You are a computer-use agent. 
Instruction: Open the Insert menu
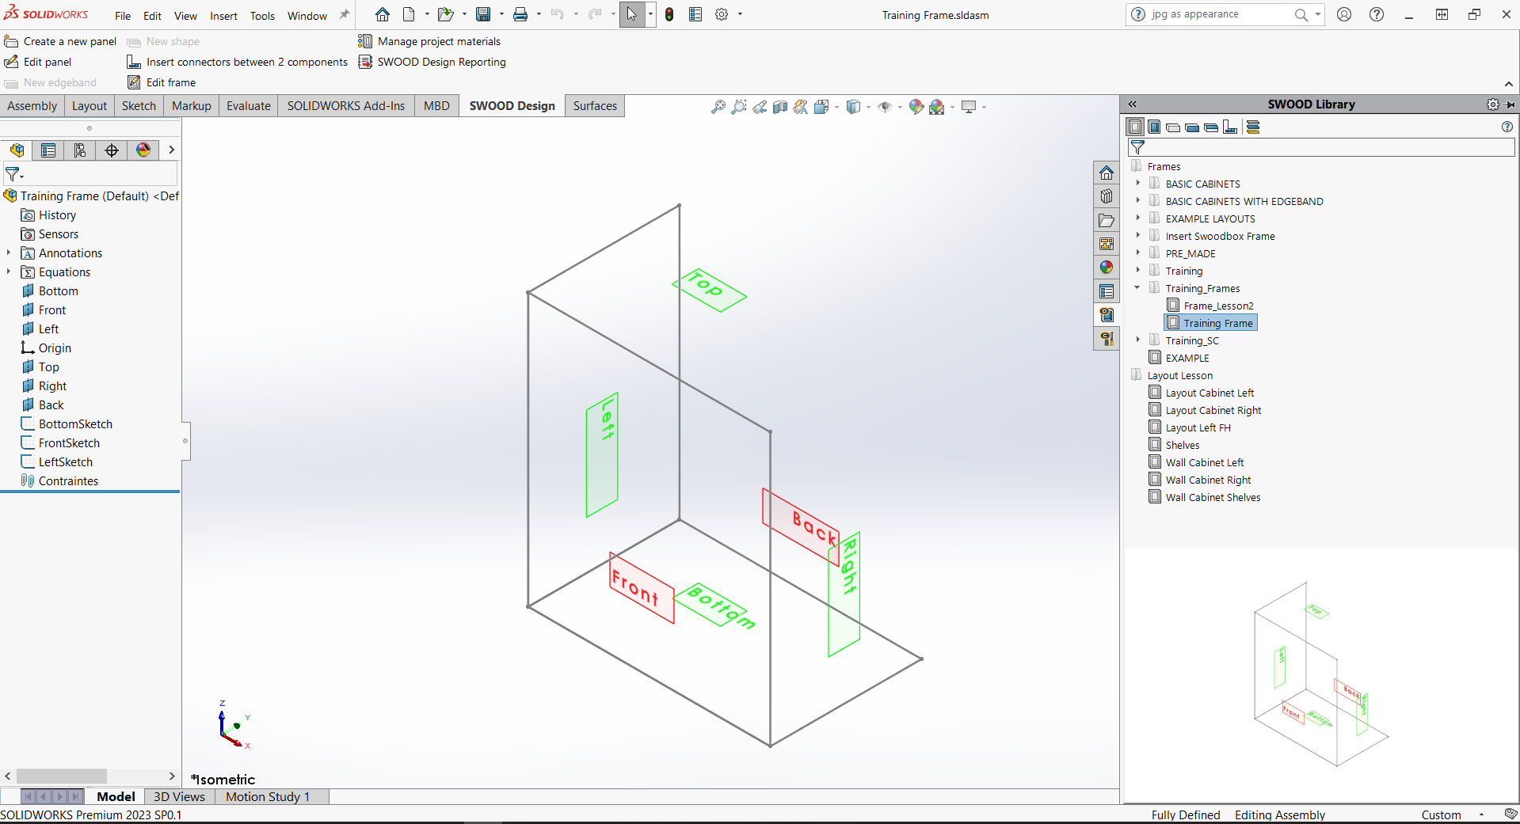(223, 16)
